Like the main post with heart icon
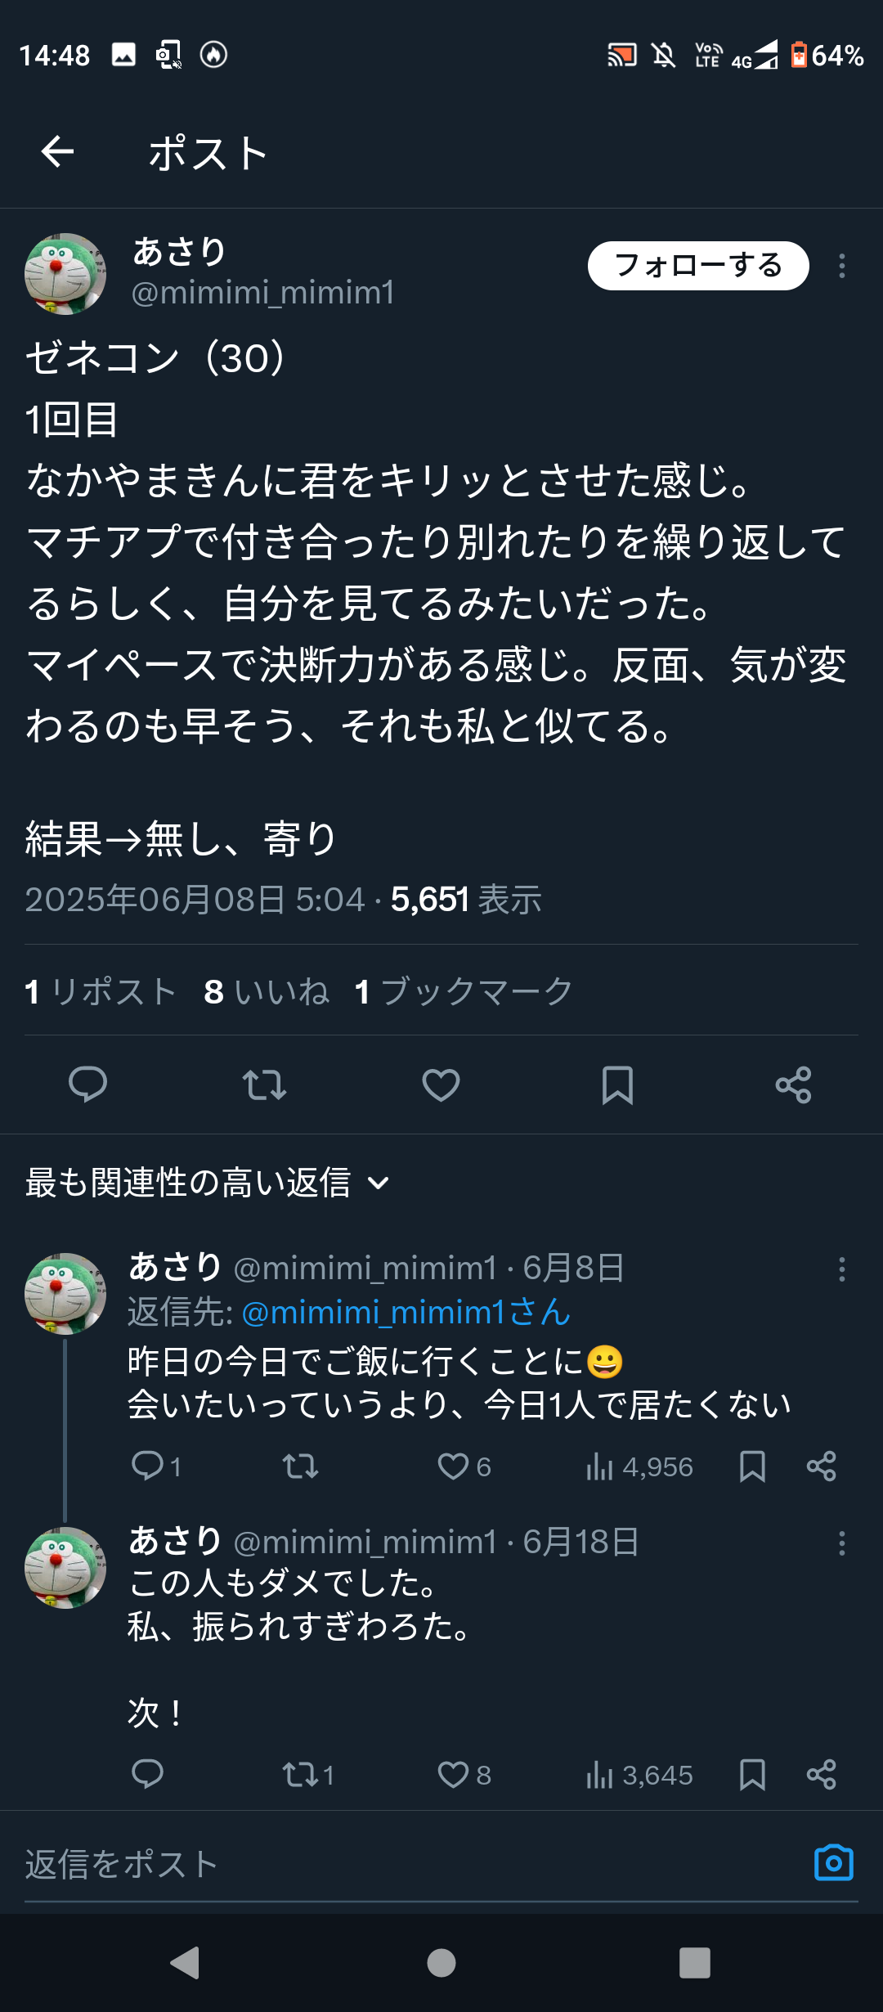 coord(441,1085)
